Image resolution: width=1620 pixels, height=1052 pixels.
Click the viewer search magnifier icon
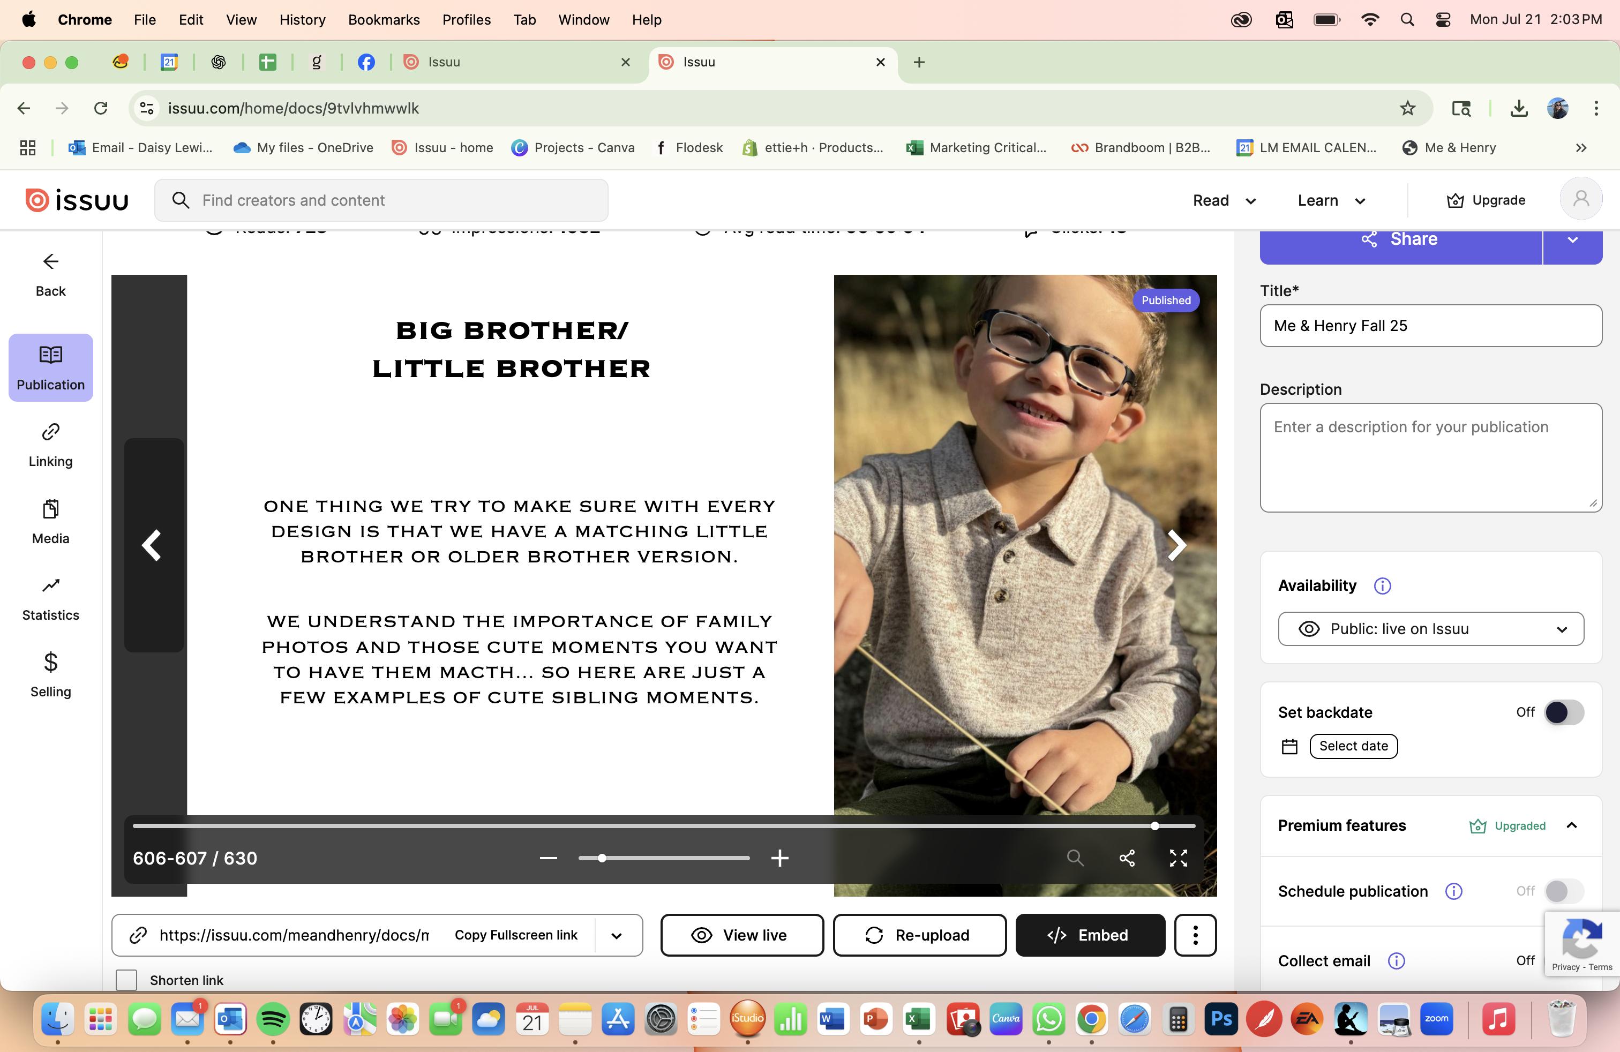point(1075,858)
